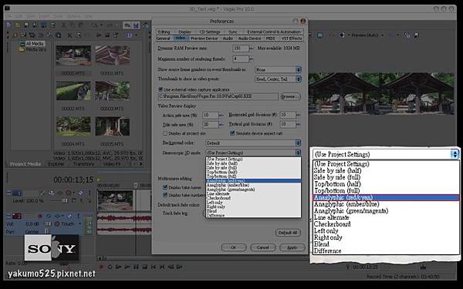Open the Background color dropdown
Viewport: 463px width, 289px height.
click(253, 143)
